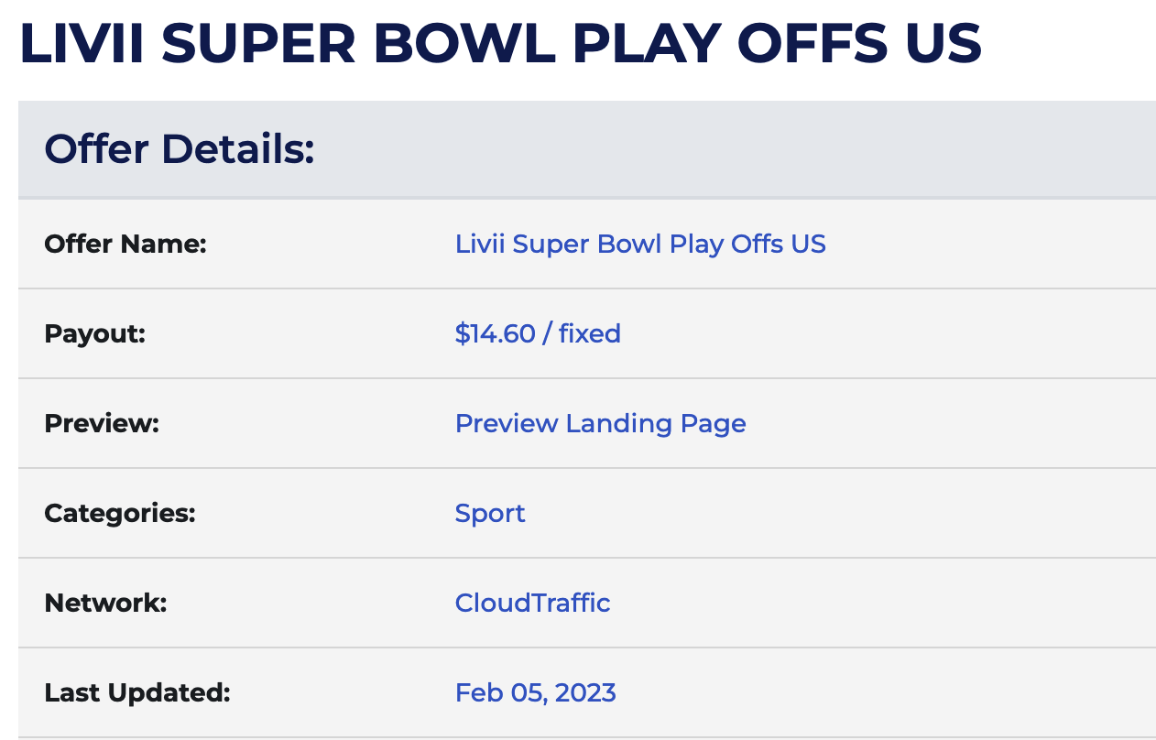The image size is (1156, 740).
Task: Open the CloudTraffic network link
Action: (532, 603)
